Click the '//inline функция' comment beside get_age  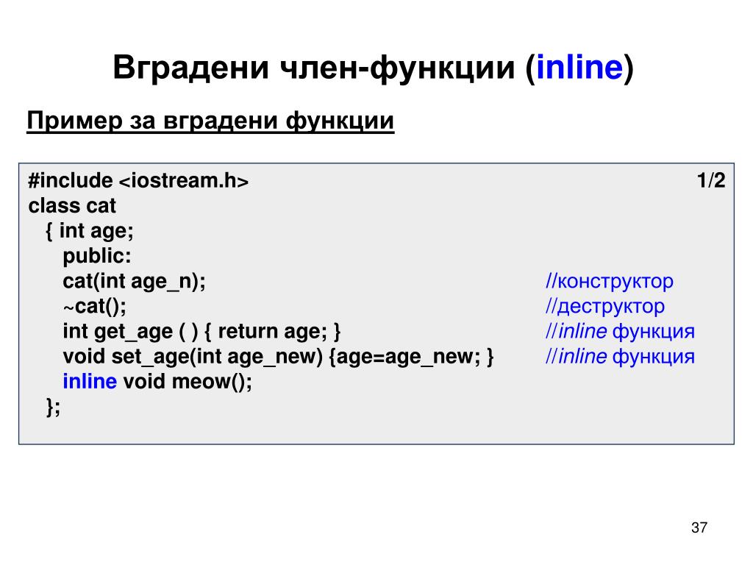coord(620,332)
